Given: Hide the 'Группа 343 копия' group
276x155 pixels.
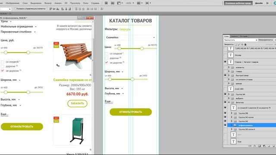Looking at the screenshot, I should coord(225,117).
